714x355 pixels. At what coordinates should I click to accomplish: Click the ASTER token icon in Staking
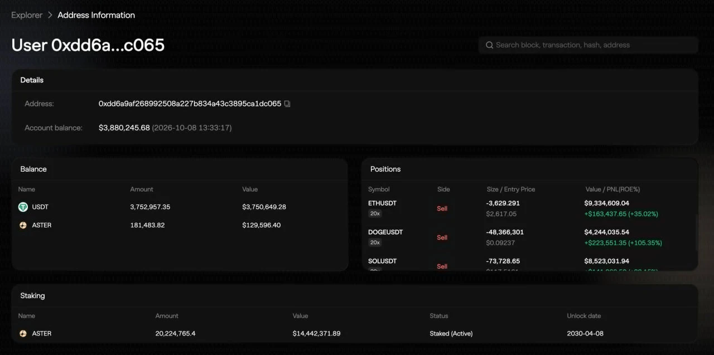coord(23,333)
